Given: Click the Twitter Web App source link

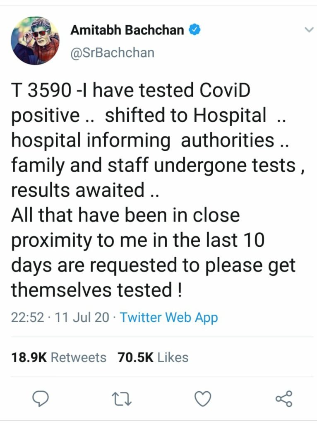Looking at the screenshot, I should coord(168,318).
